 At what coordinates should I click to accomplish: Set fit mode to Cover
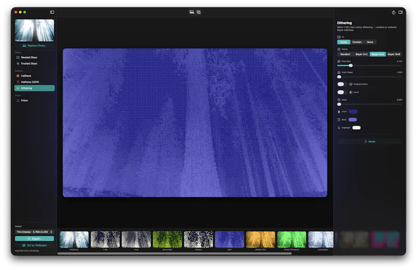pos(344,42)
